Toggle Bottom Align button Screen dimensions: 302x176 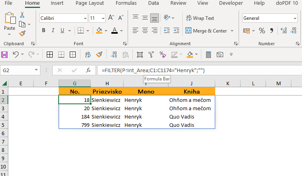[155, 18]
